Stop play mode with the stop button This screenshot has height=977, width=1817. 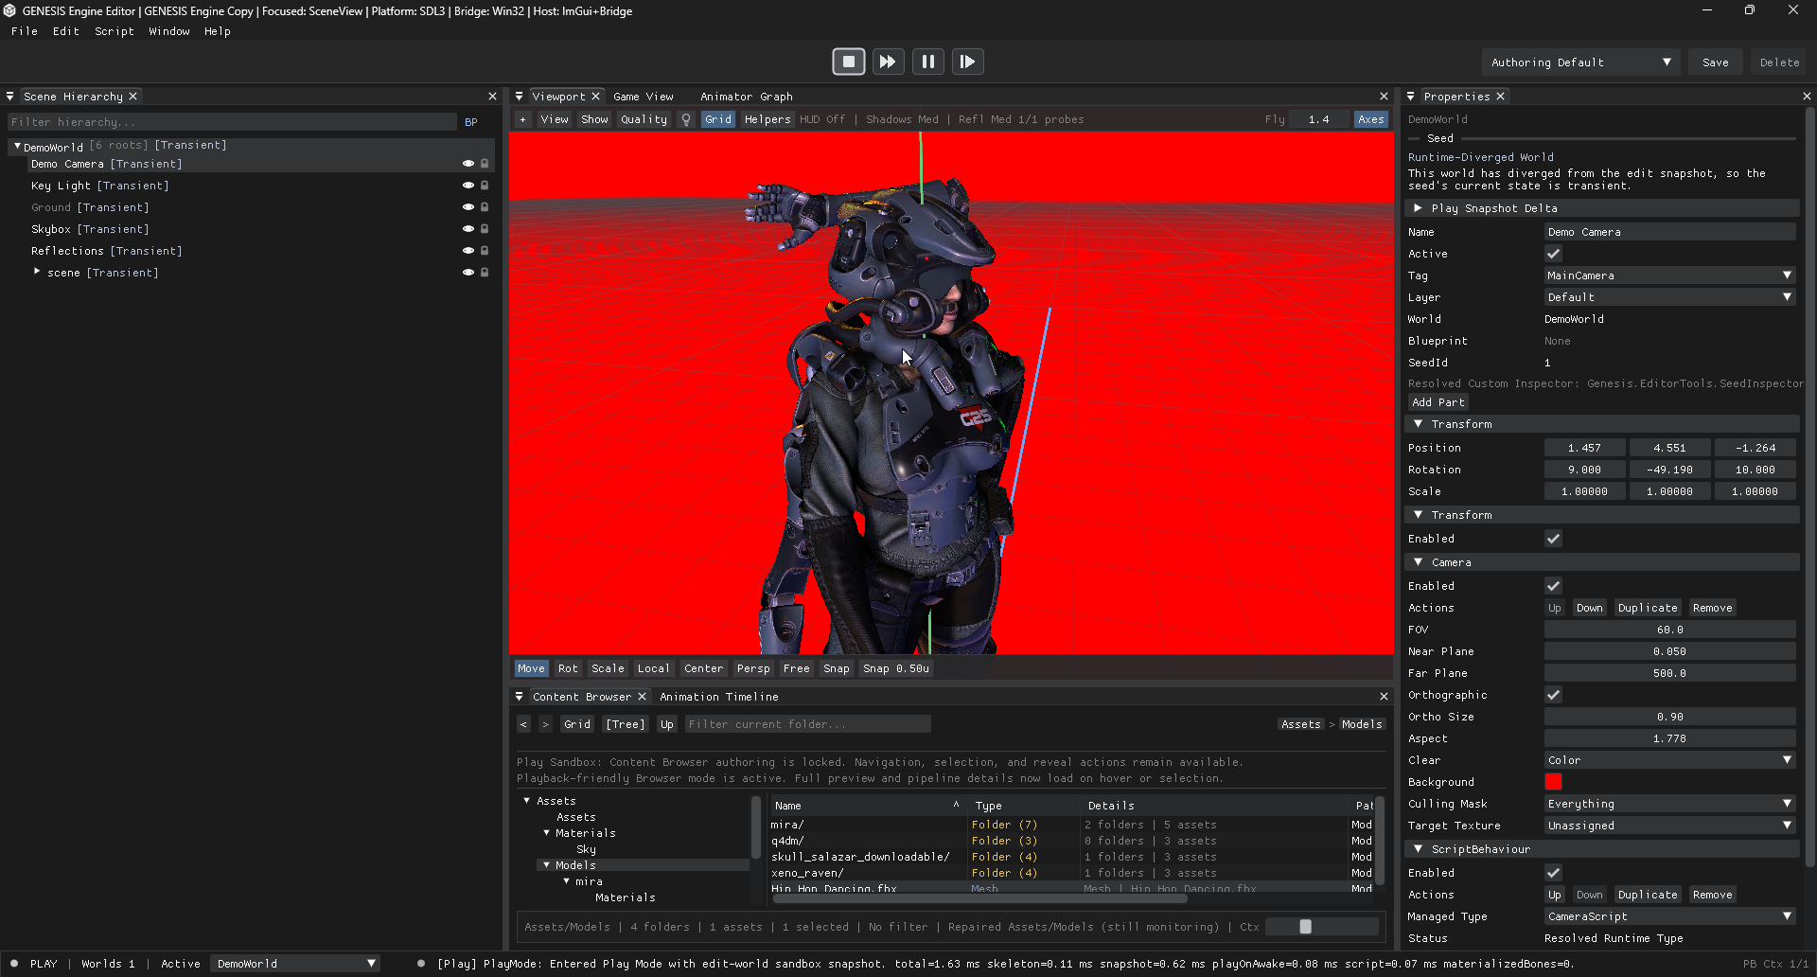[x=849, y=62]
